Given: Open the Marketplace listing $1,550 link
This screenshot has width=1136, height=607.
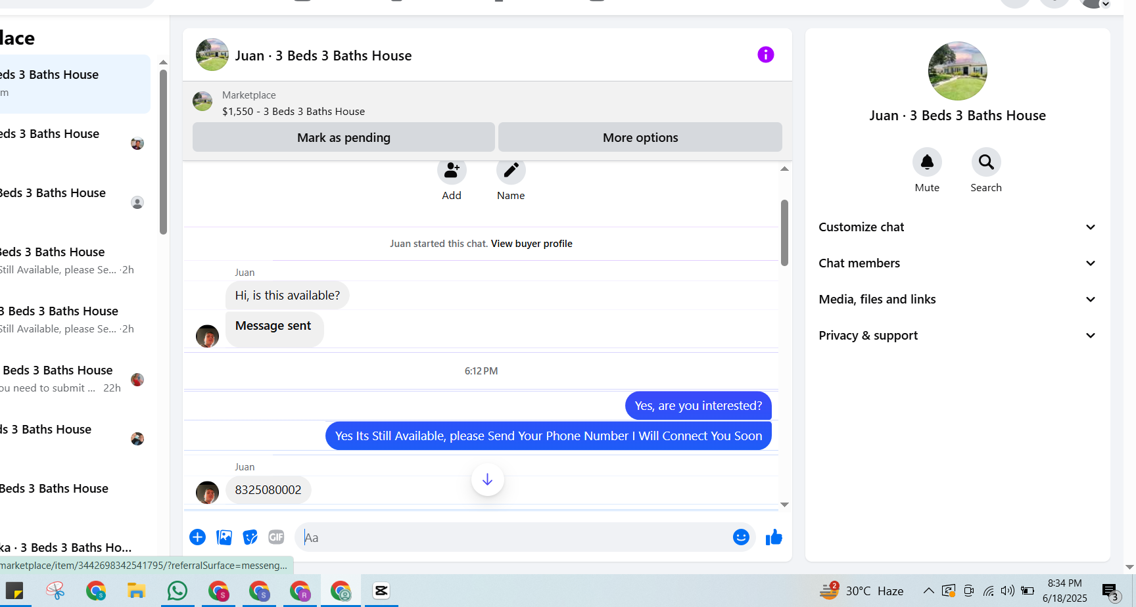Looking at the screenshot, I should [x=293, y=112].
